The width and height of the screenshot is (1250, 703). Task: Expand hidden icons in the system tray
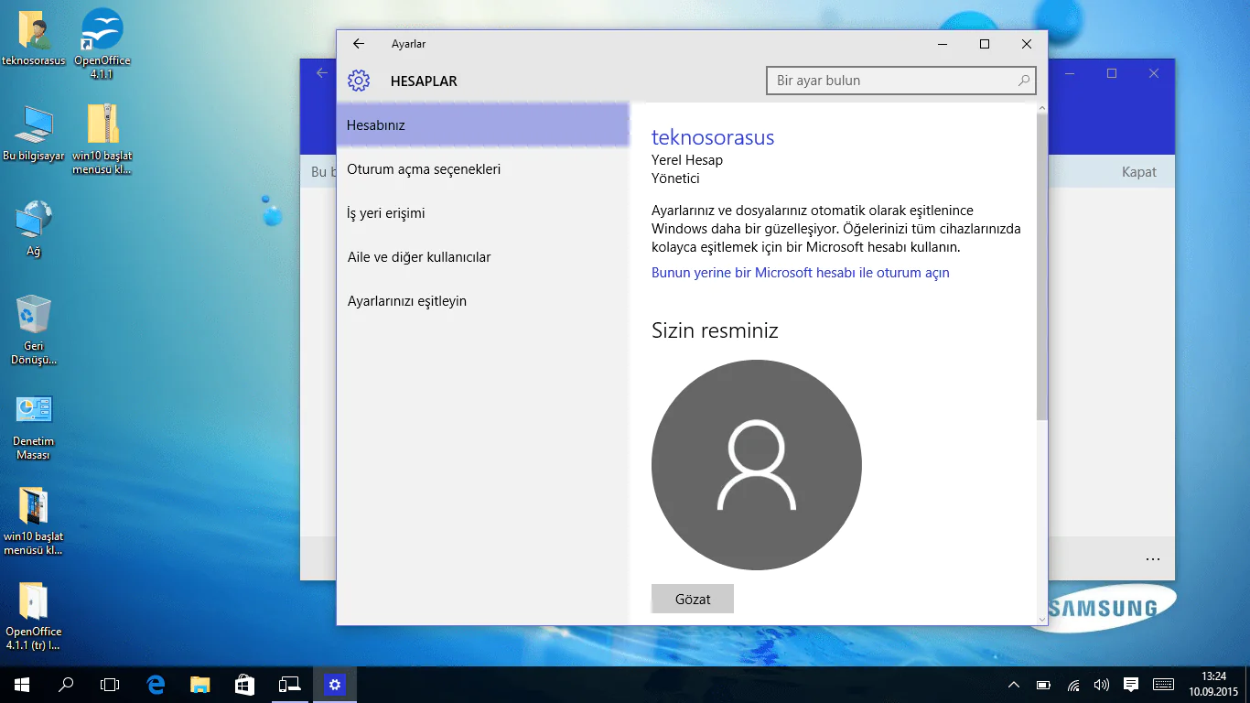(1013, 684)
